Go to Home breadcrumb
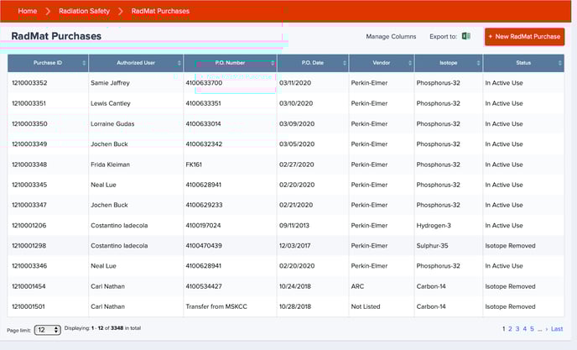This screenshot has height=350, width=577. pos(27,11)
